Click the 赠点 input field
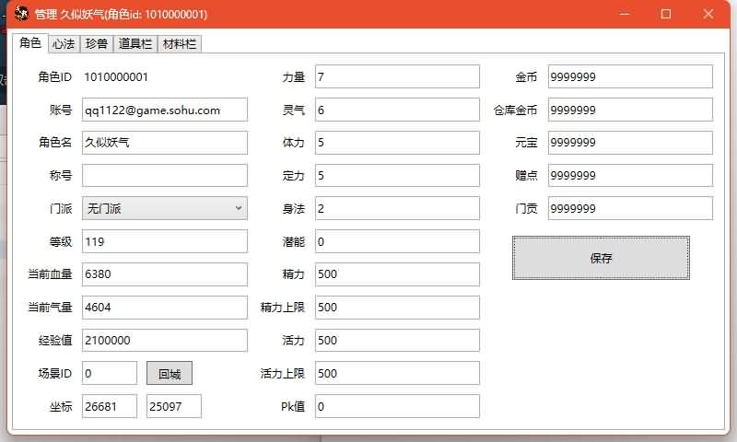 tap(630, 175)
